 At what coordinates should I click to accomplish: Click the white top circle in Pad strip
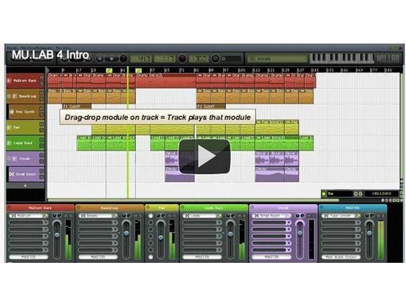tap(150, 216)
